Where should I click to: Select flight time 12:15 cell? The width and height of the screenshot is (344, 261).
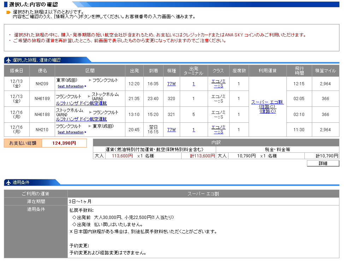pyautogui.click(x=299, y=84)
